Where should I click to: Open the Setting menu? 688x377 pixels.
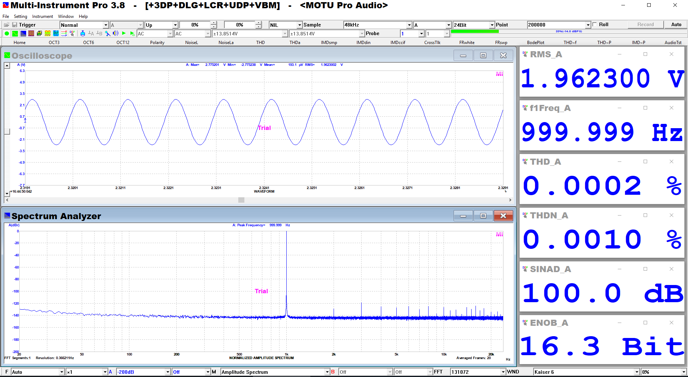pyautogui.click(x=20, y=16)
